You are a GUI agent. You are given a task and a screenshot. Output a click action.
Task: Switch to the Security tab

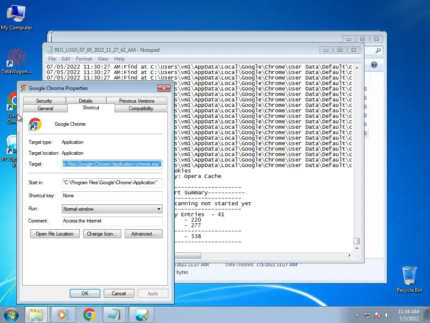pyautogui.click(x=44, y=101)
